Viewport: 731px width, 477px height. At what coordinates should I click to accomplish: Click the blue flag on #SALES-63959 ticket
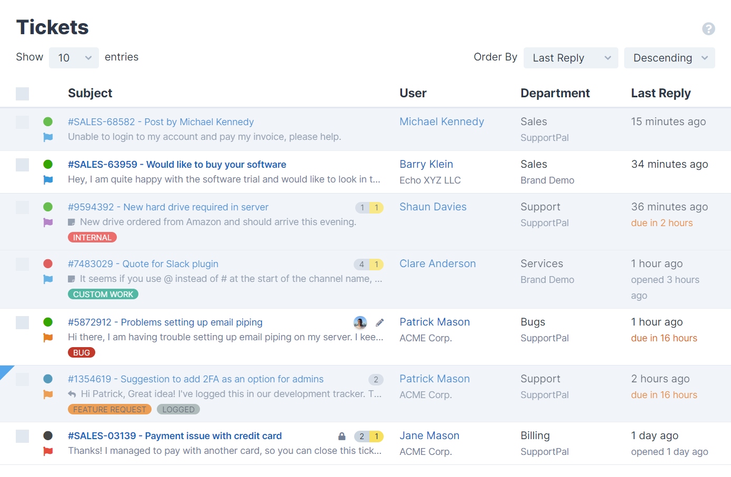click(x=48, y=180)
